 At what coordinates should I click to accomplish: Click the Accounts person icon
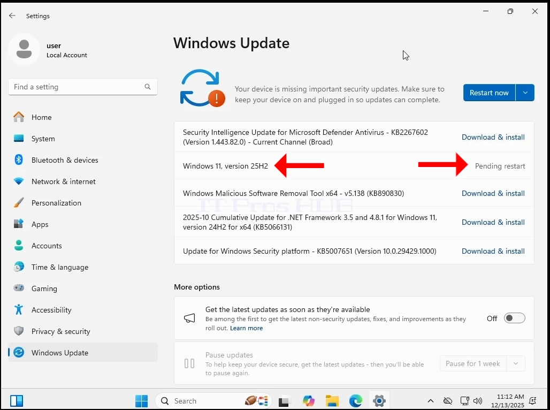click(19, 246)
